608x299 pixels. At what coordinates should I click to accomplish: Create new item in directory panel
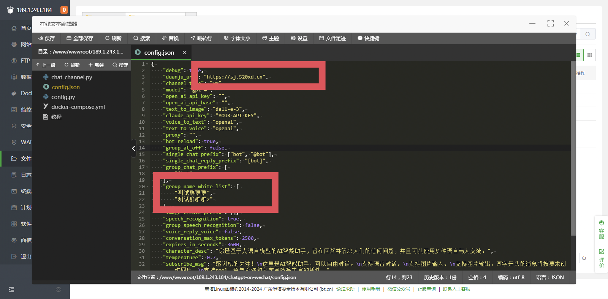click(x=96, y=65)
